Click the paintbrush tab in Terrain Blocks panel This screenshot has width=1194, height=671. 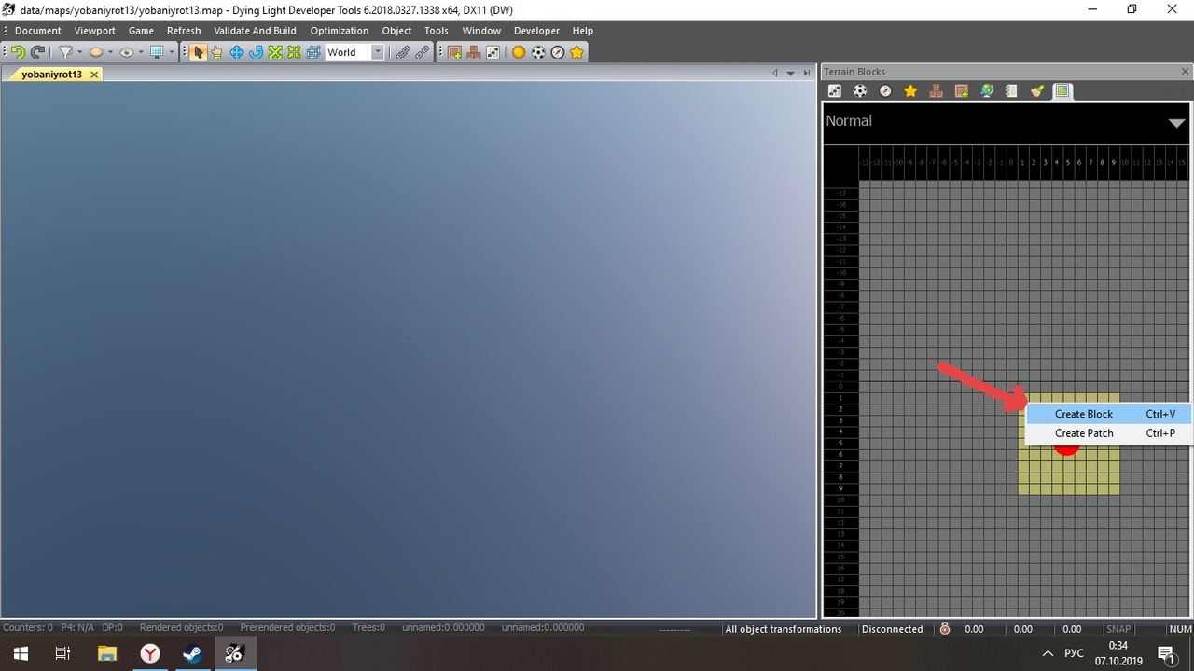click(1036, 91)
